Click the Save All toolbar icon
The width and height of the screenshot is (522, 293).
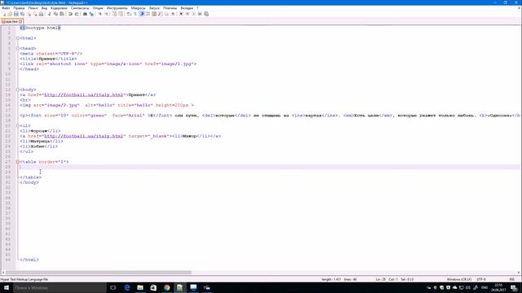22,14
